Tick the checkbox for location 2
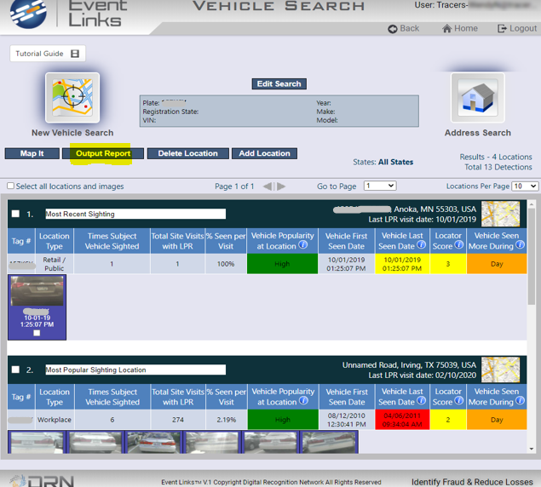Screen dimensions: 541x487 (15, 370)
